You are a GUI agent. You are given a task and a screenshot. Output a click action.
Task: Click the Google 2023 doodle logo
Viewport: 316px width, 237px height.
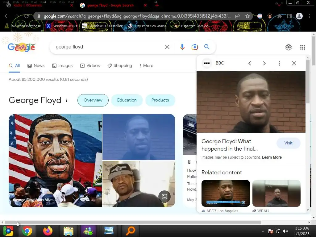coord(22,47)
